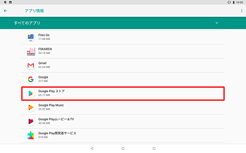246x153 pixels.
Task: Open Gmail app info entry
Action: point(123,65)
